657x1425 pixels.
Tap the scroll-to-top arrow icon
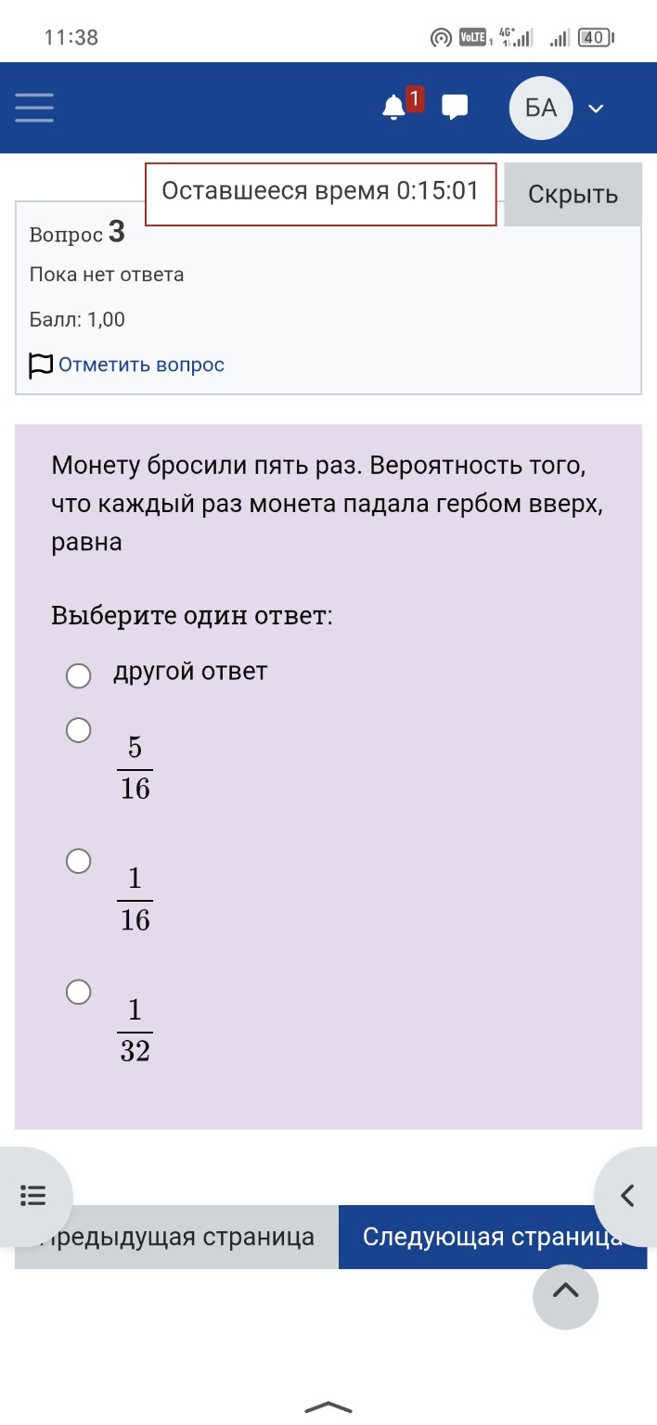click(x=565, y=1297)
